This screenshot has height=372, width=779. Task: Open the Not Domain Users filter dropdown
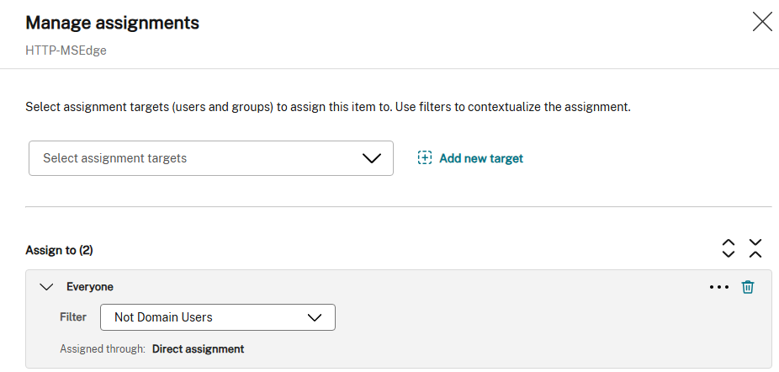click(218, 317)
